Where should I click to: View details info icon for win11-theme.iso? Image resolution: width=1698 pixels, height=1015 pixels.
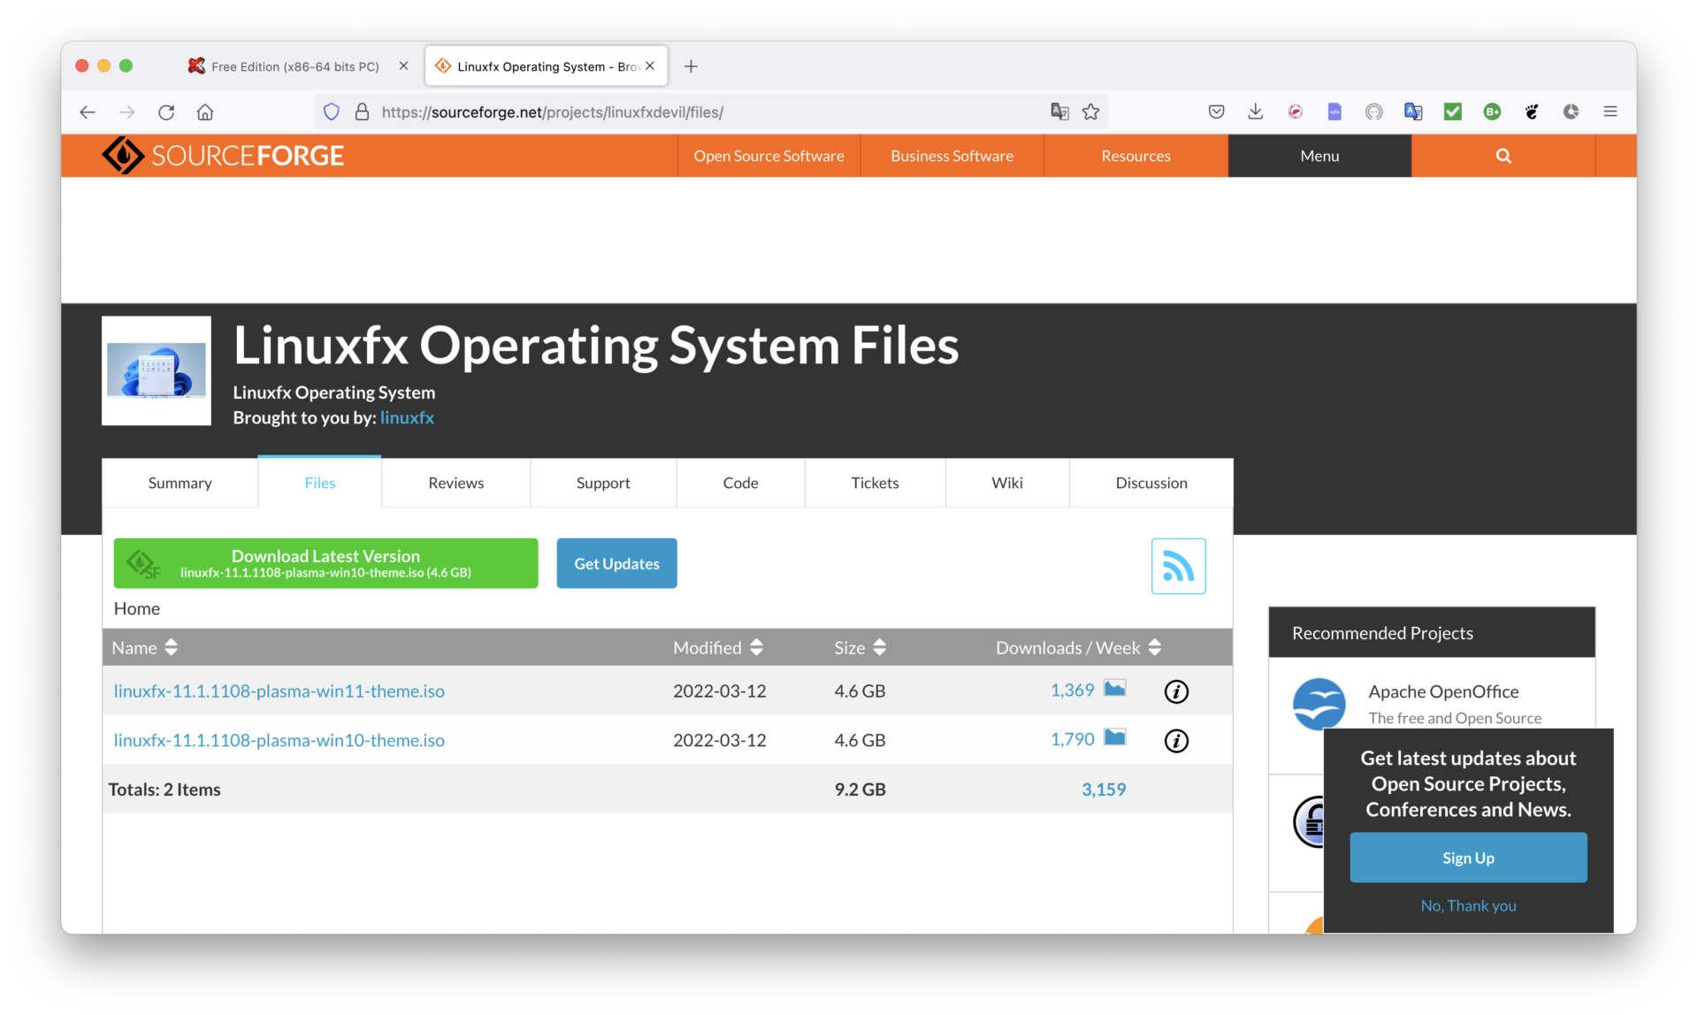(x=1176, y=691)
